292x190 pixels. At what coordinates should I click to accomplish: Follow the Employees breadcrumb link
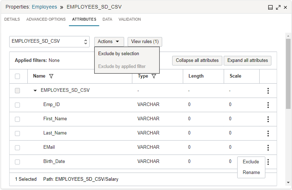[x=44, y=7]
